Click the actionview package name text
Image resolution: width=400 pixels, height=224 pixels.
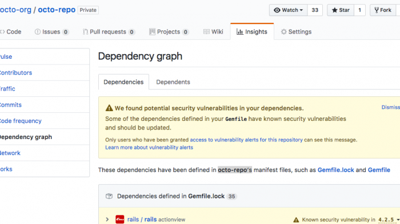[171, 219]
